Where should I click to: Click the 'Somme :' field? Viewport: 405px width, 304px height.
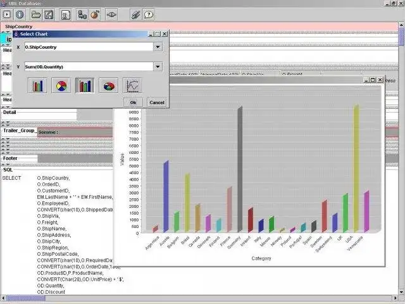(75, 132)
